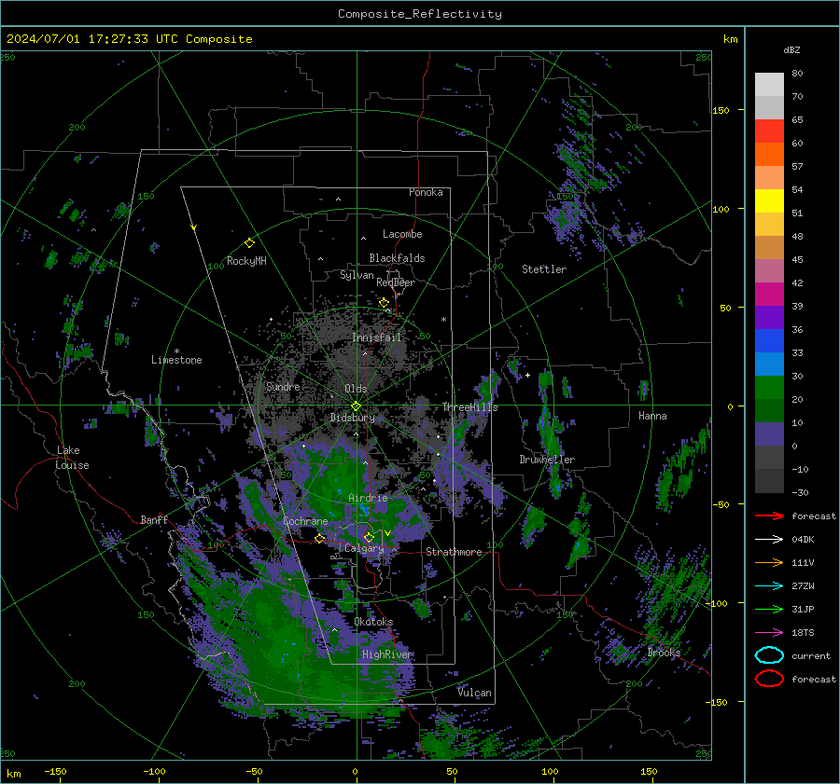The image size is (840, 784).
Task: Click the red forecast arrow legend icon
Action: pos(769,516)
